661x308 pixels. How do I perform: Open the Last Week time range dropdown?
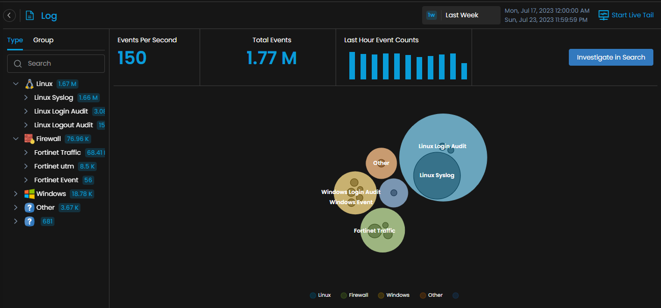pyautogui.click(x=461, y=15)
